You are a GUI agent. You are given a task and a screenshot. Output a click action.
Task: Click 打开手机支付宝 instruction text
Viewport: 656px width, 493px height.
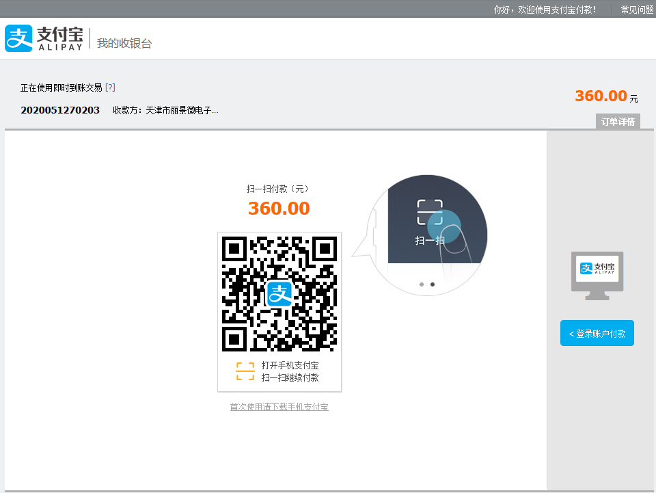pos(290,365)
